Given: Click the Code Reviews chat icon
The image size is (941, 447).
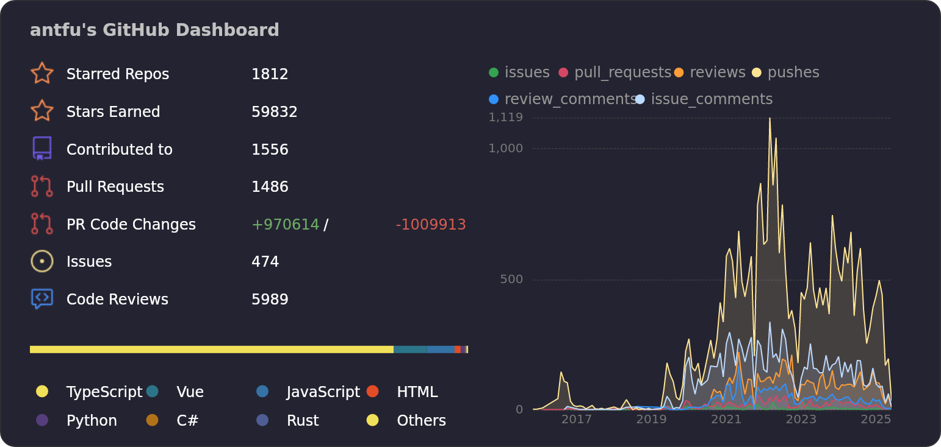Looking at the screenshot, I should click(41, 299).
